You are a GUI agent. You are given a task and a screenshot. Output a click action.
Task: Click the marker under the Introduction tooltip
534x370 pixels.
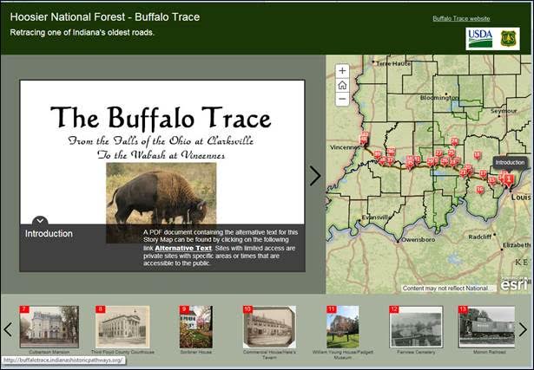(x=509, y=180)
